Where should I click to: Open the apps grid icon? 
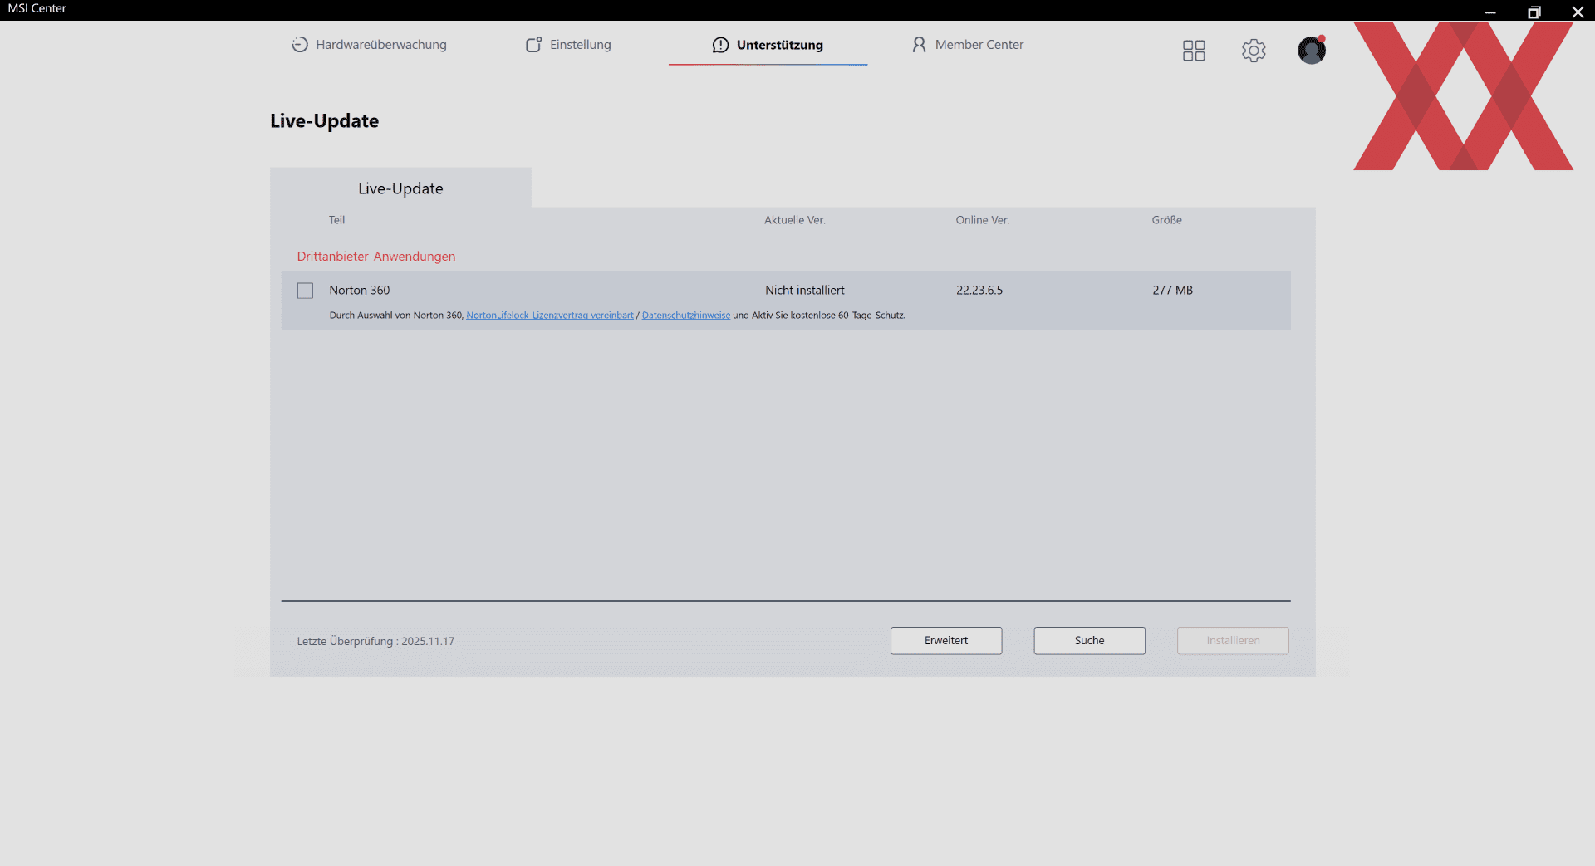[1194, 51]
